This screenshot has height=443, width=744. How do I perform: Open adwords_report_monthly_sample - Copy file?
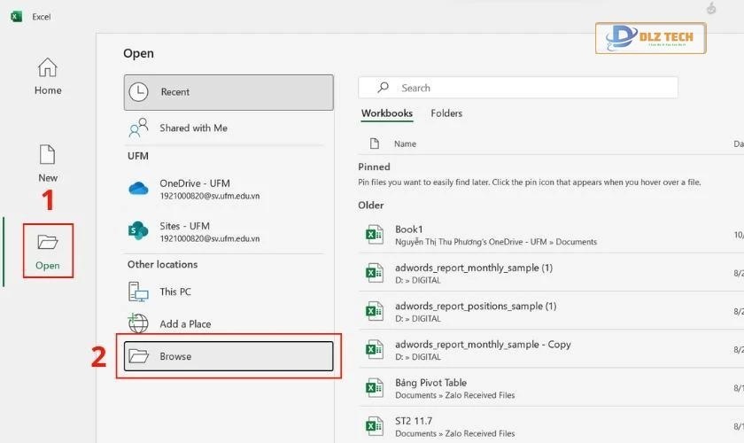[x=551, y=349]
